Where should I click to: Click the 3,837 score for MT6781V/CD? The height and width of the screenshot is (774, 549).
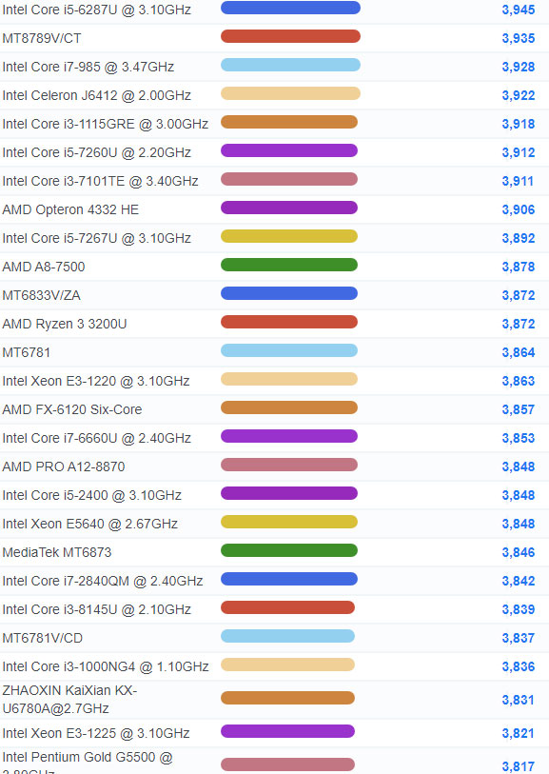pyautogui.click(x=519, y=640)
